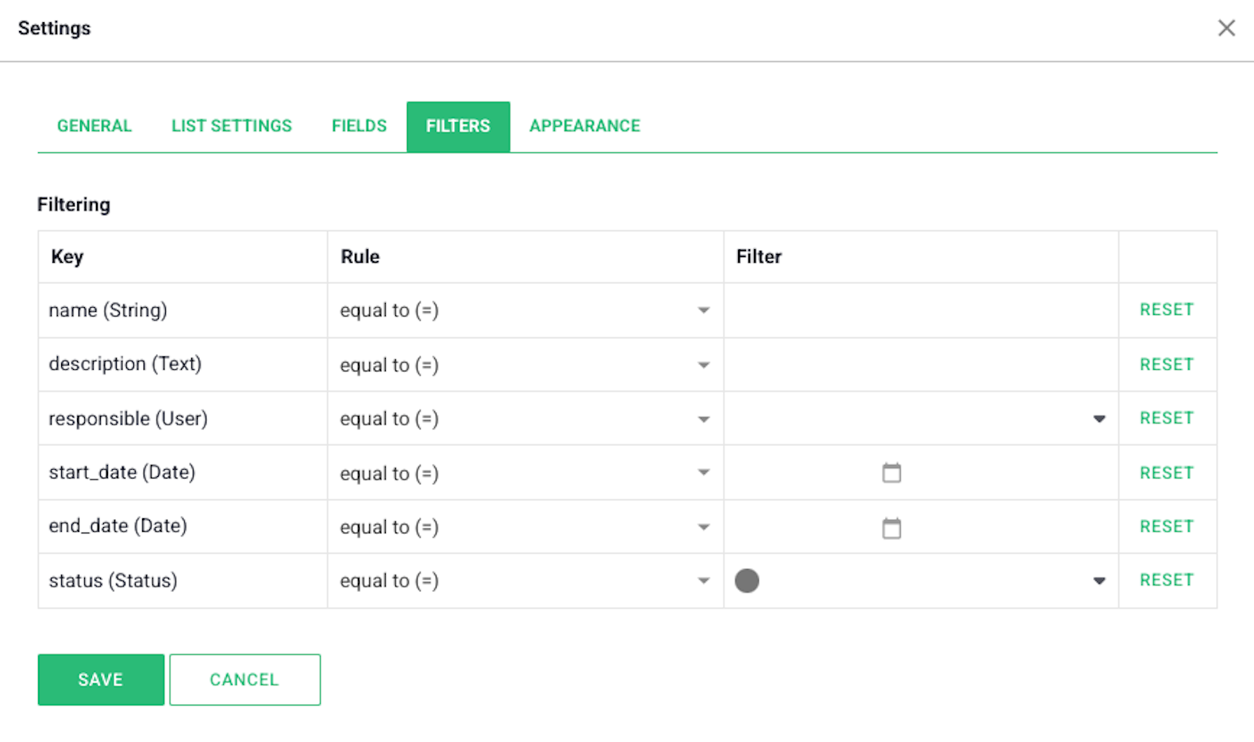Click the 'end_date (Date)' key cell
The image size is (1254, 742).
click(183, 526)
